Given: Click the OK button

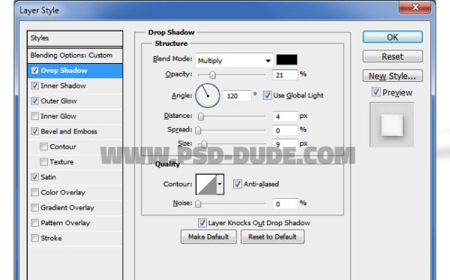Looking at the screenshot, I should [x=392, y=37].
